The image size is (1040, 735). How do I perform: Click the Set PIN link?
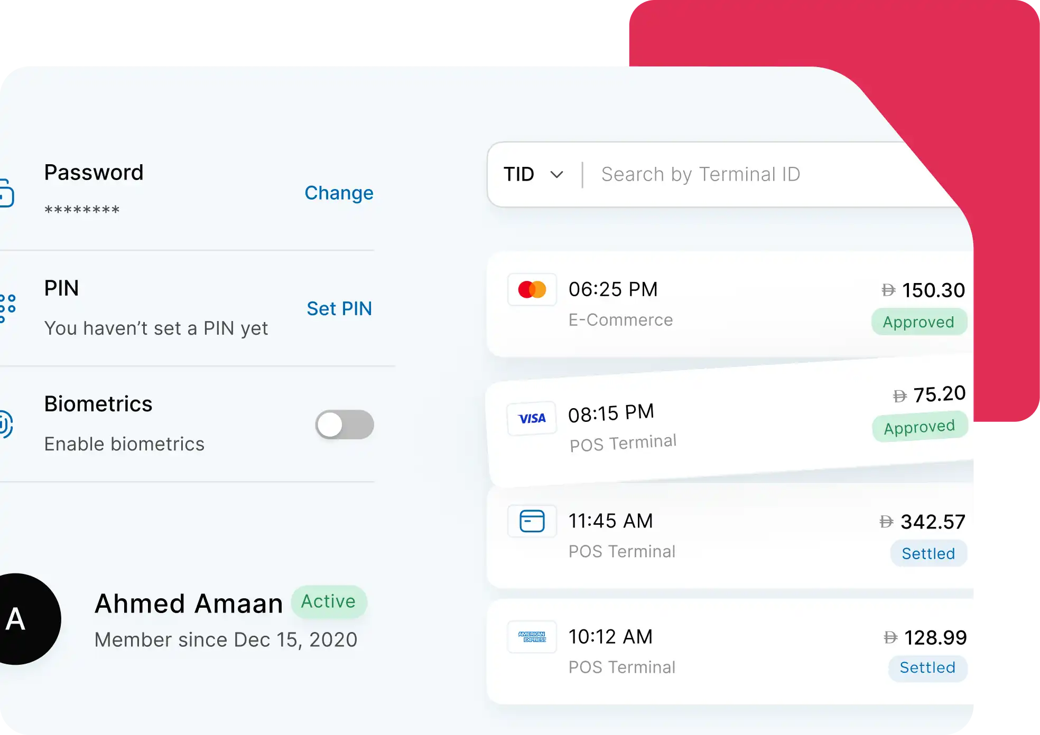click(x=339, y=309)
